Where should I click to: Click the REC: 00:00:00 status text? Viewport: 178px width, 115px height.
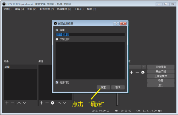(123, 111)
